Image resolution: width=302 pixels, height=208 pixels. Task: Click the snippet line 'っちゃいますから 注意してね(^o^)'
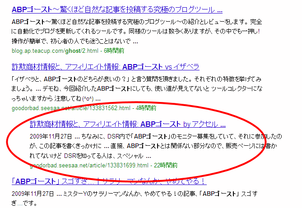[56, 99]
